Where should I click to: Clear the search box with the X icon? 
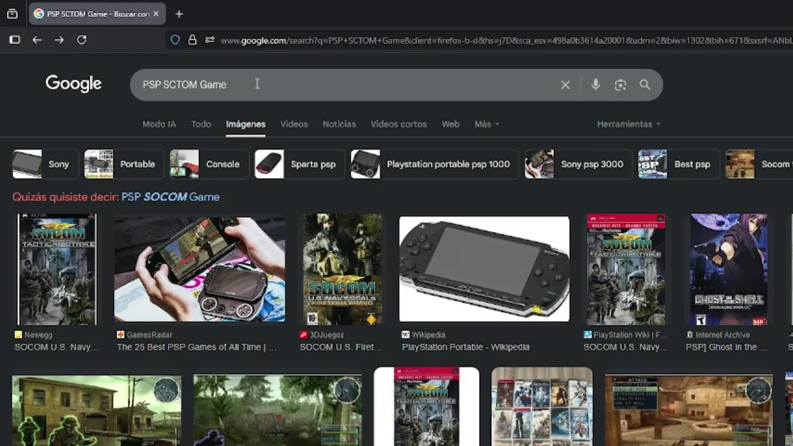pyautogui.click(x=565, y=85)
